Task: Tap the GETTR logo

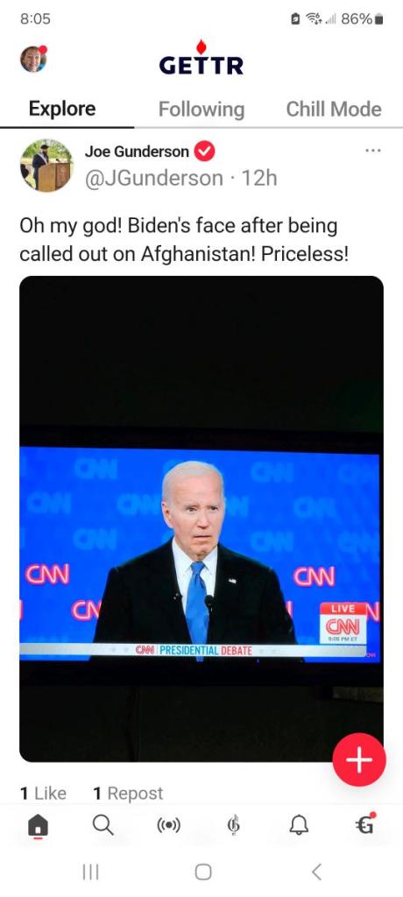Action: pyautogui.click(x=201, y=59)
